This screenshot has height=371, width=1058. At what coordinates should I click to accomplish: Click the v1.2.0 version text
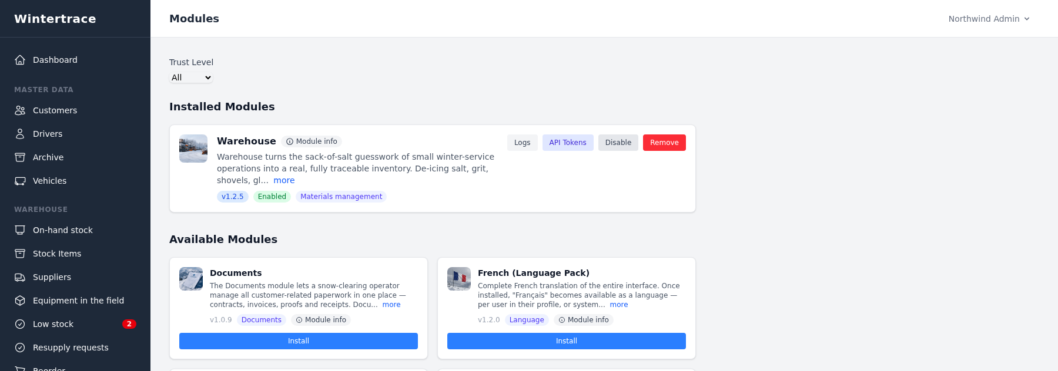(489, 320)
